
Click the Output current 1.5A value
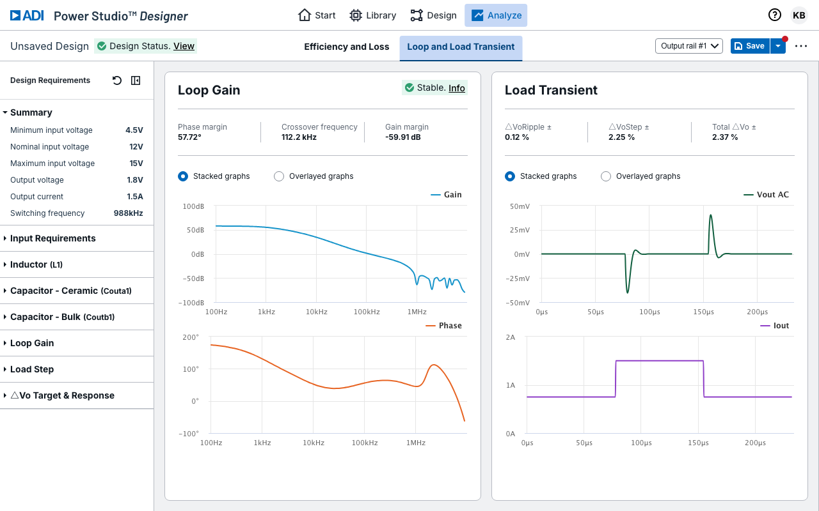point(135,197)
